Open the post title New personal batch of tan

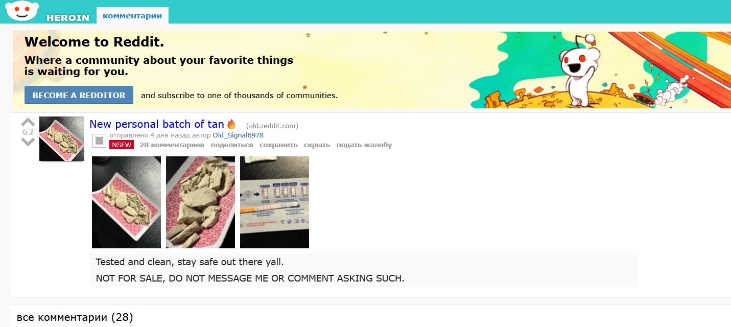(157, 124)
